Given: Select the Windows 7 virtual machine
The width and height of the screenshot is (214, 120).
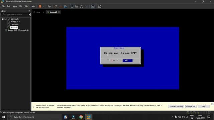Looking at the screenshot, I should pyautogui.click(x=15, y=22).
